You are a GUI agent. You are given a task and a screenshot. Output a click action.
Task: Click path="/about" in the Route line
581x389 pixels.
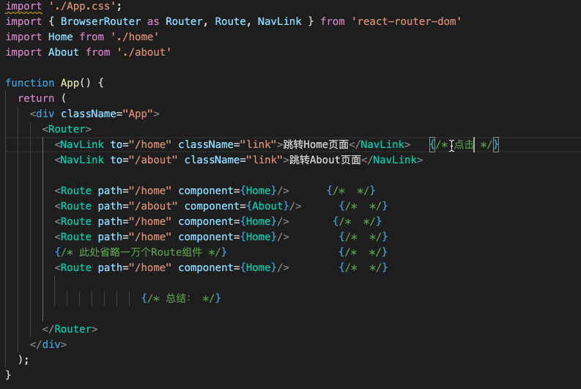138,206
